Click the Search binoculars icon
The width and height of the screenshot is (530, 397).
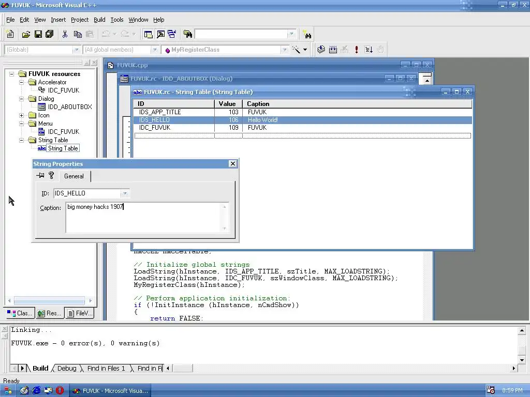click(x=307, y=35)
